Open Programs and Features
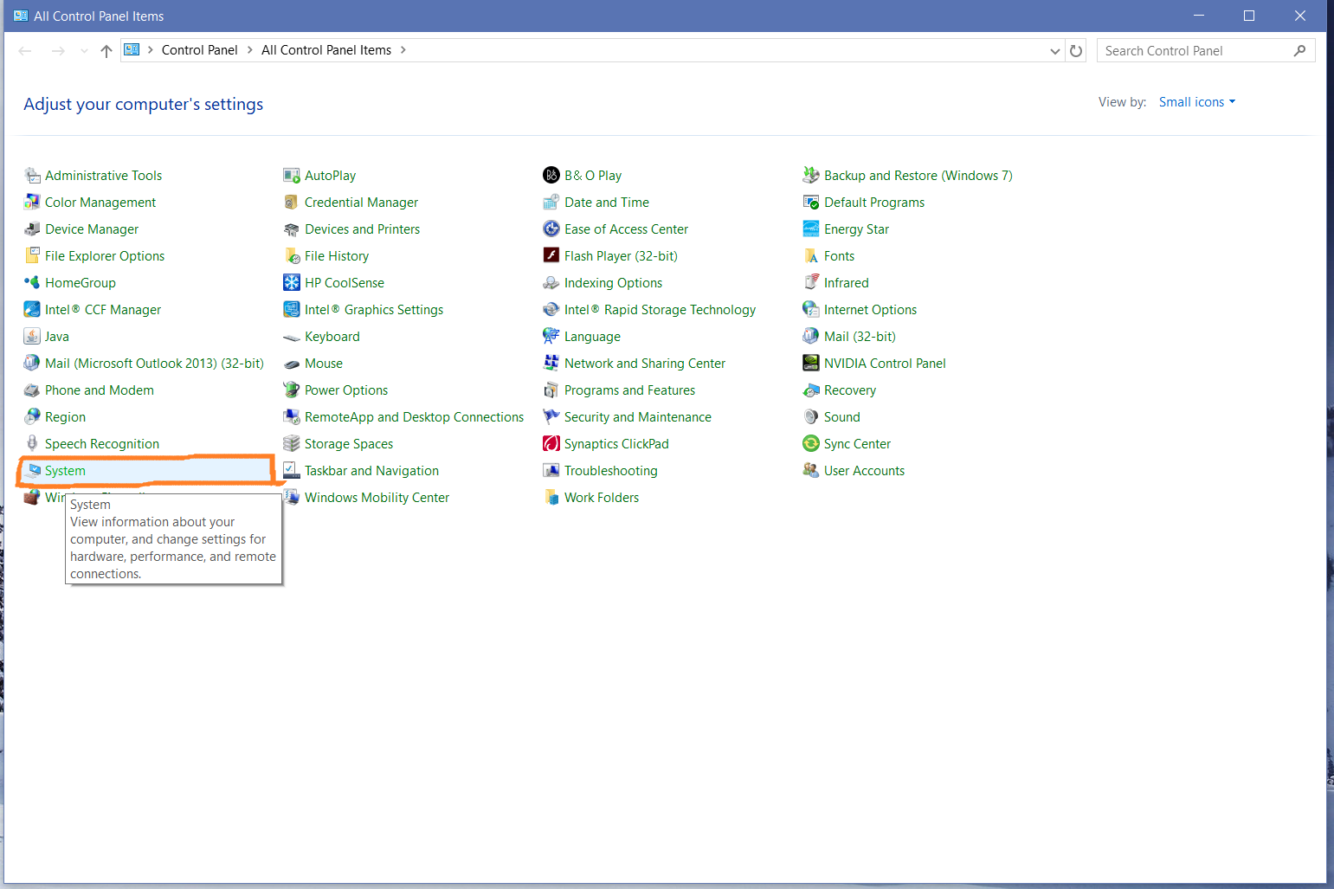 click(x=629, y=390)
